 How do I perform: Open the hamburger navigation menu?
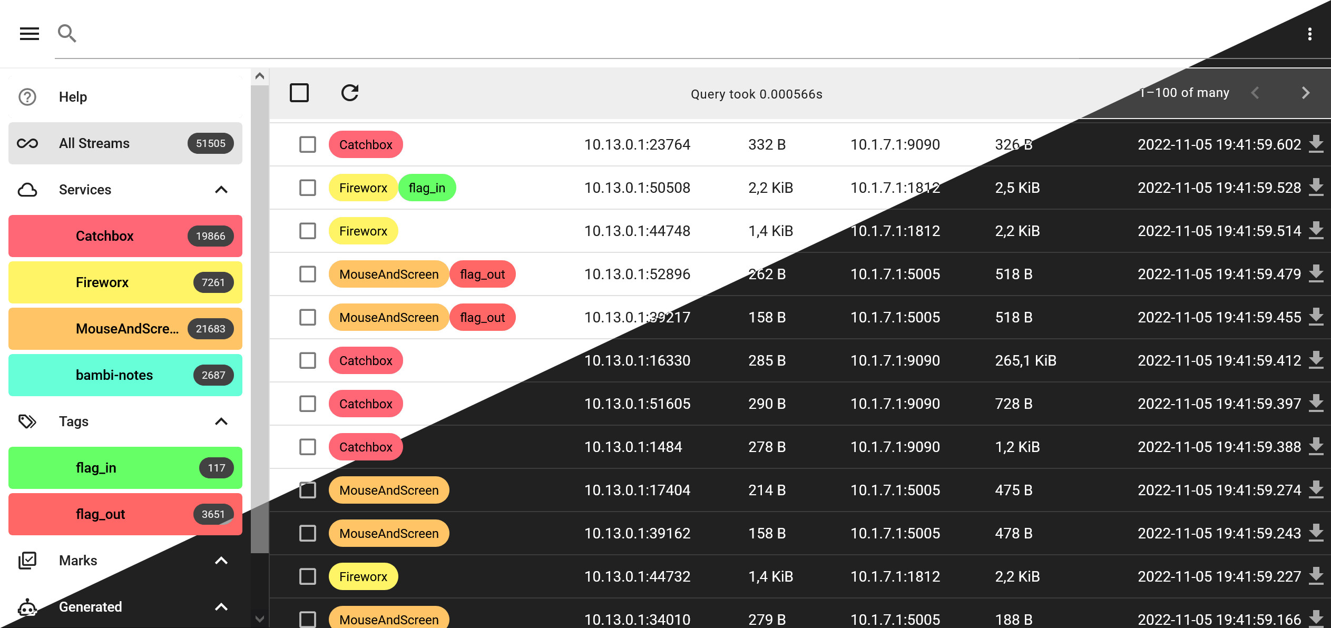point(30,34)
